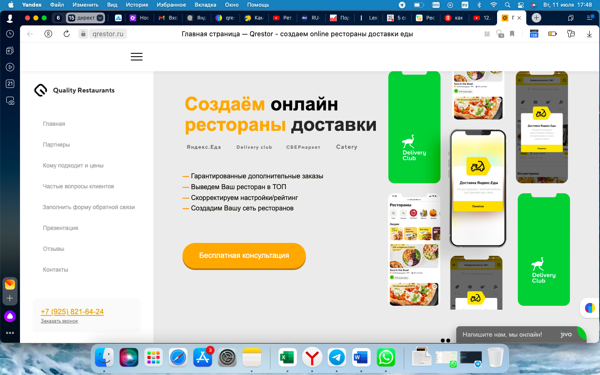600x375 pixels.
Task: Click the Yandex home 'Я' icon
Action: point(48,34)
